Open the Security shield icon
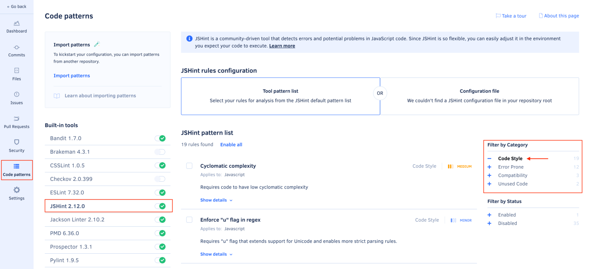 17,142
